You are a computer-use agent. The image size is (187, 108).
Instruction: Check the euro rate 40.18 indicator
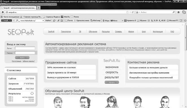[162, 21]
